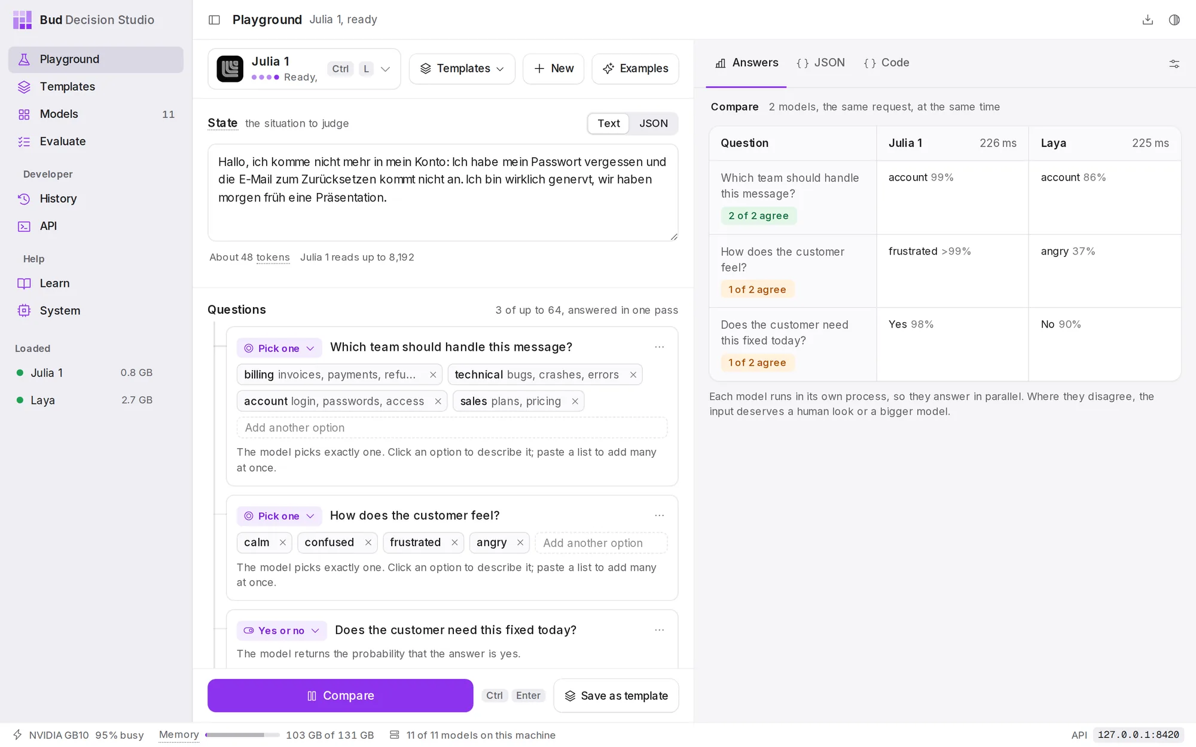Click Save as template
The height and width of the screenshot is (747, 1196).
coord(616,696)
